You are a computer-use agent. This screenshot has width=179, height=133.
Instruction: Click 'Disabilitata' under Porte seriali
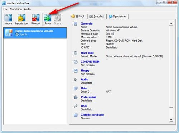(x=87, y=101)
